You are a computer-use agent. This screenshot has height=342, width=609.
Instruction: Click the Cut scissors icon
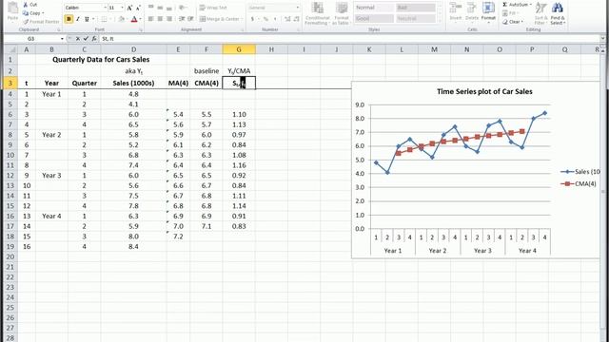click(26, 5)
